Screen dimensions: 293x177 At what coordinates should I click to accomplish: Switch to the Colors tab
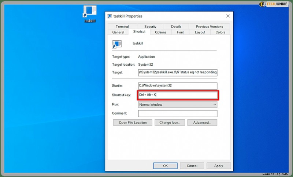pos(220,32)
